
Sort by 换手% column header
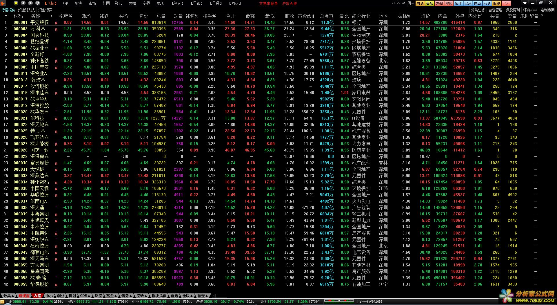point(209,16)
